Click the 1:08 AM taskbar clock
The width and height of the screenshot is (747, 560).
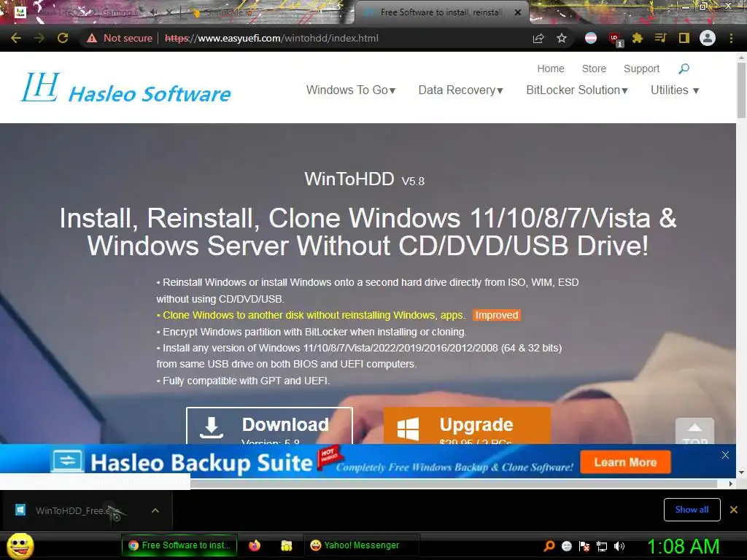pos(683,546)
